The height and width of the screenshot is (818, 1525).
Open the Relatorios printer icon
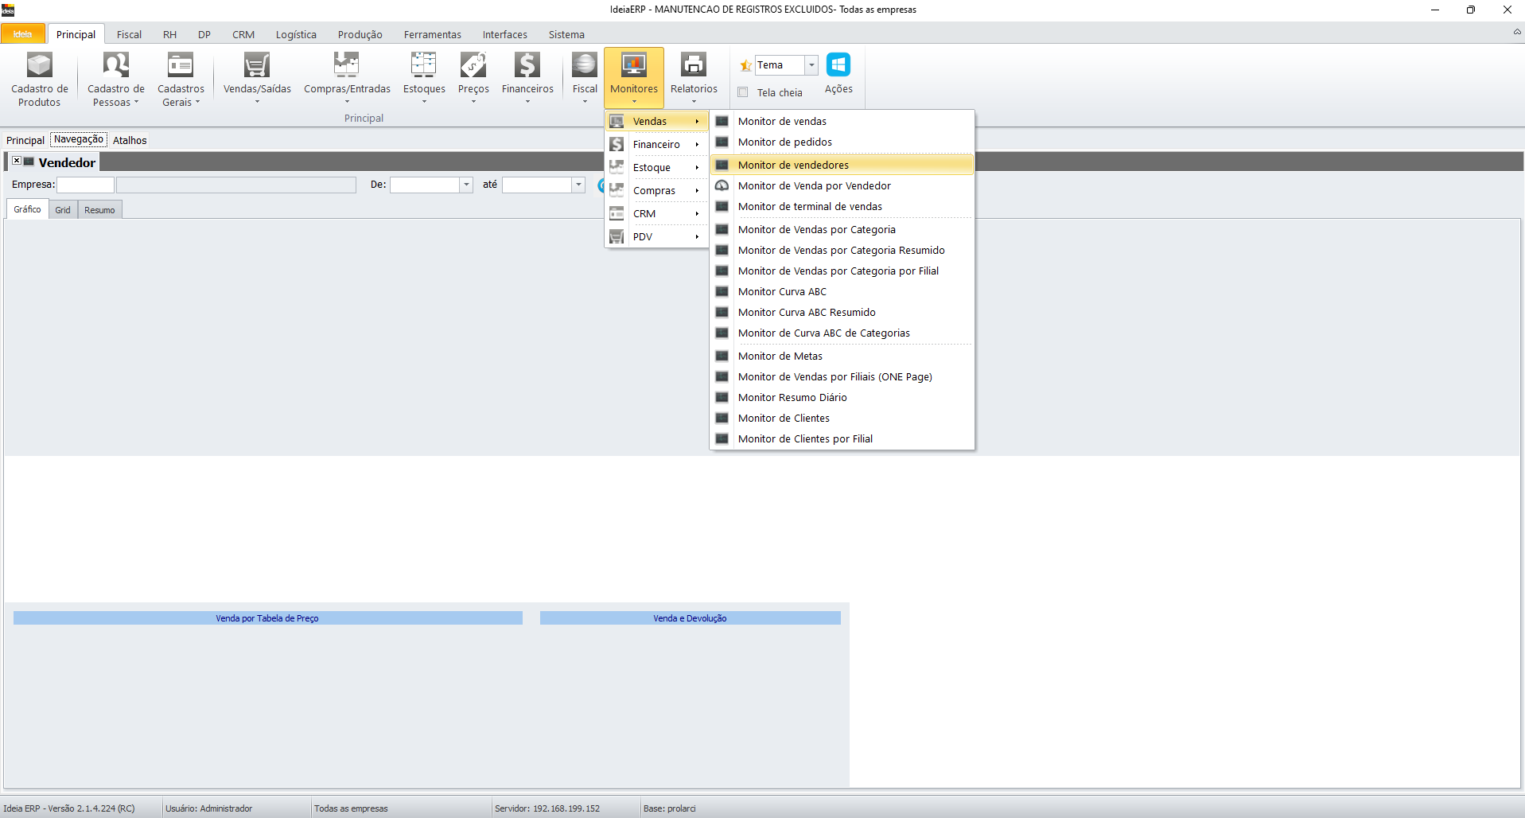[x=693, y=65]
